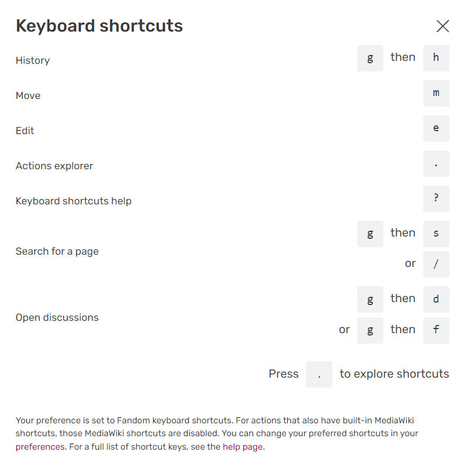Close the Keyboard shortcuts dialog

pos(443,26)
